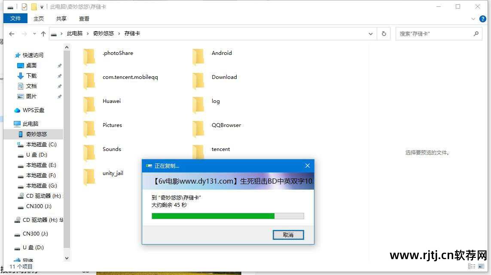Screen dimensions: 491x275
Task: Click the back navigation arrow
Action: (12, 34)
